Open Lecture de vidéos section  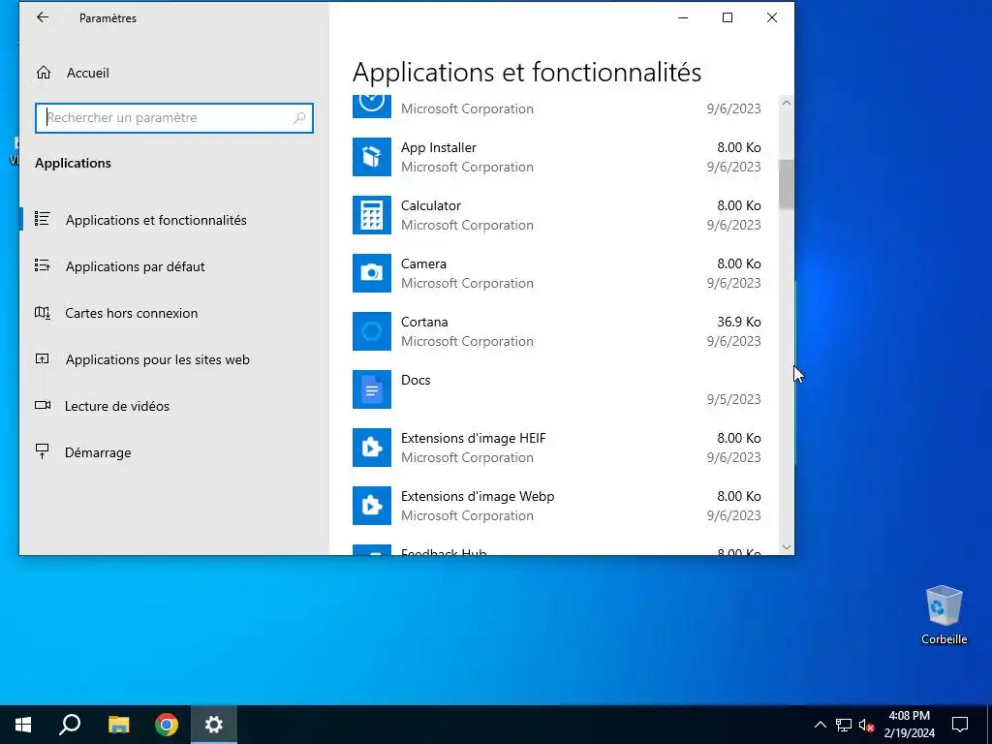click(x=117, y=406)
